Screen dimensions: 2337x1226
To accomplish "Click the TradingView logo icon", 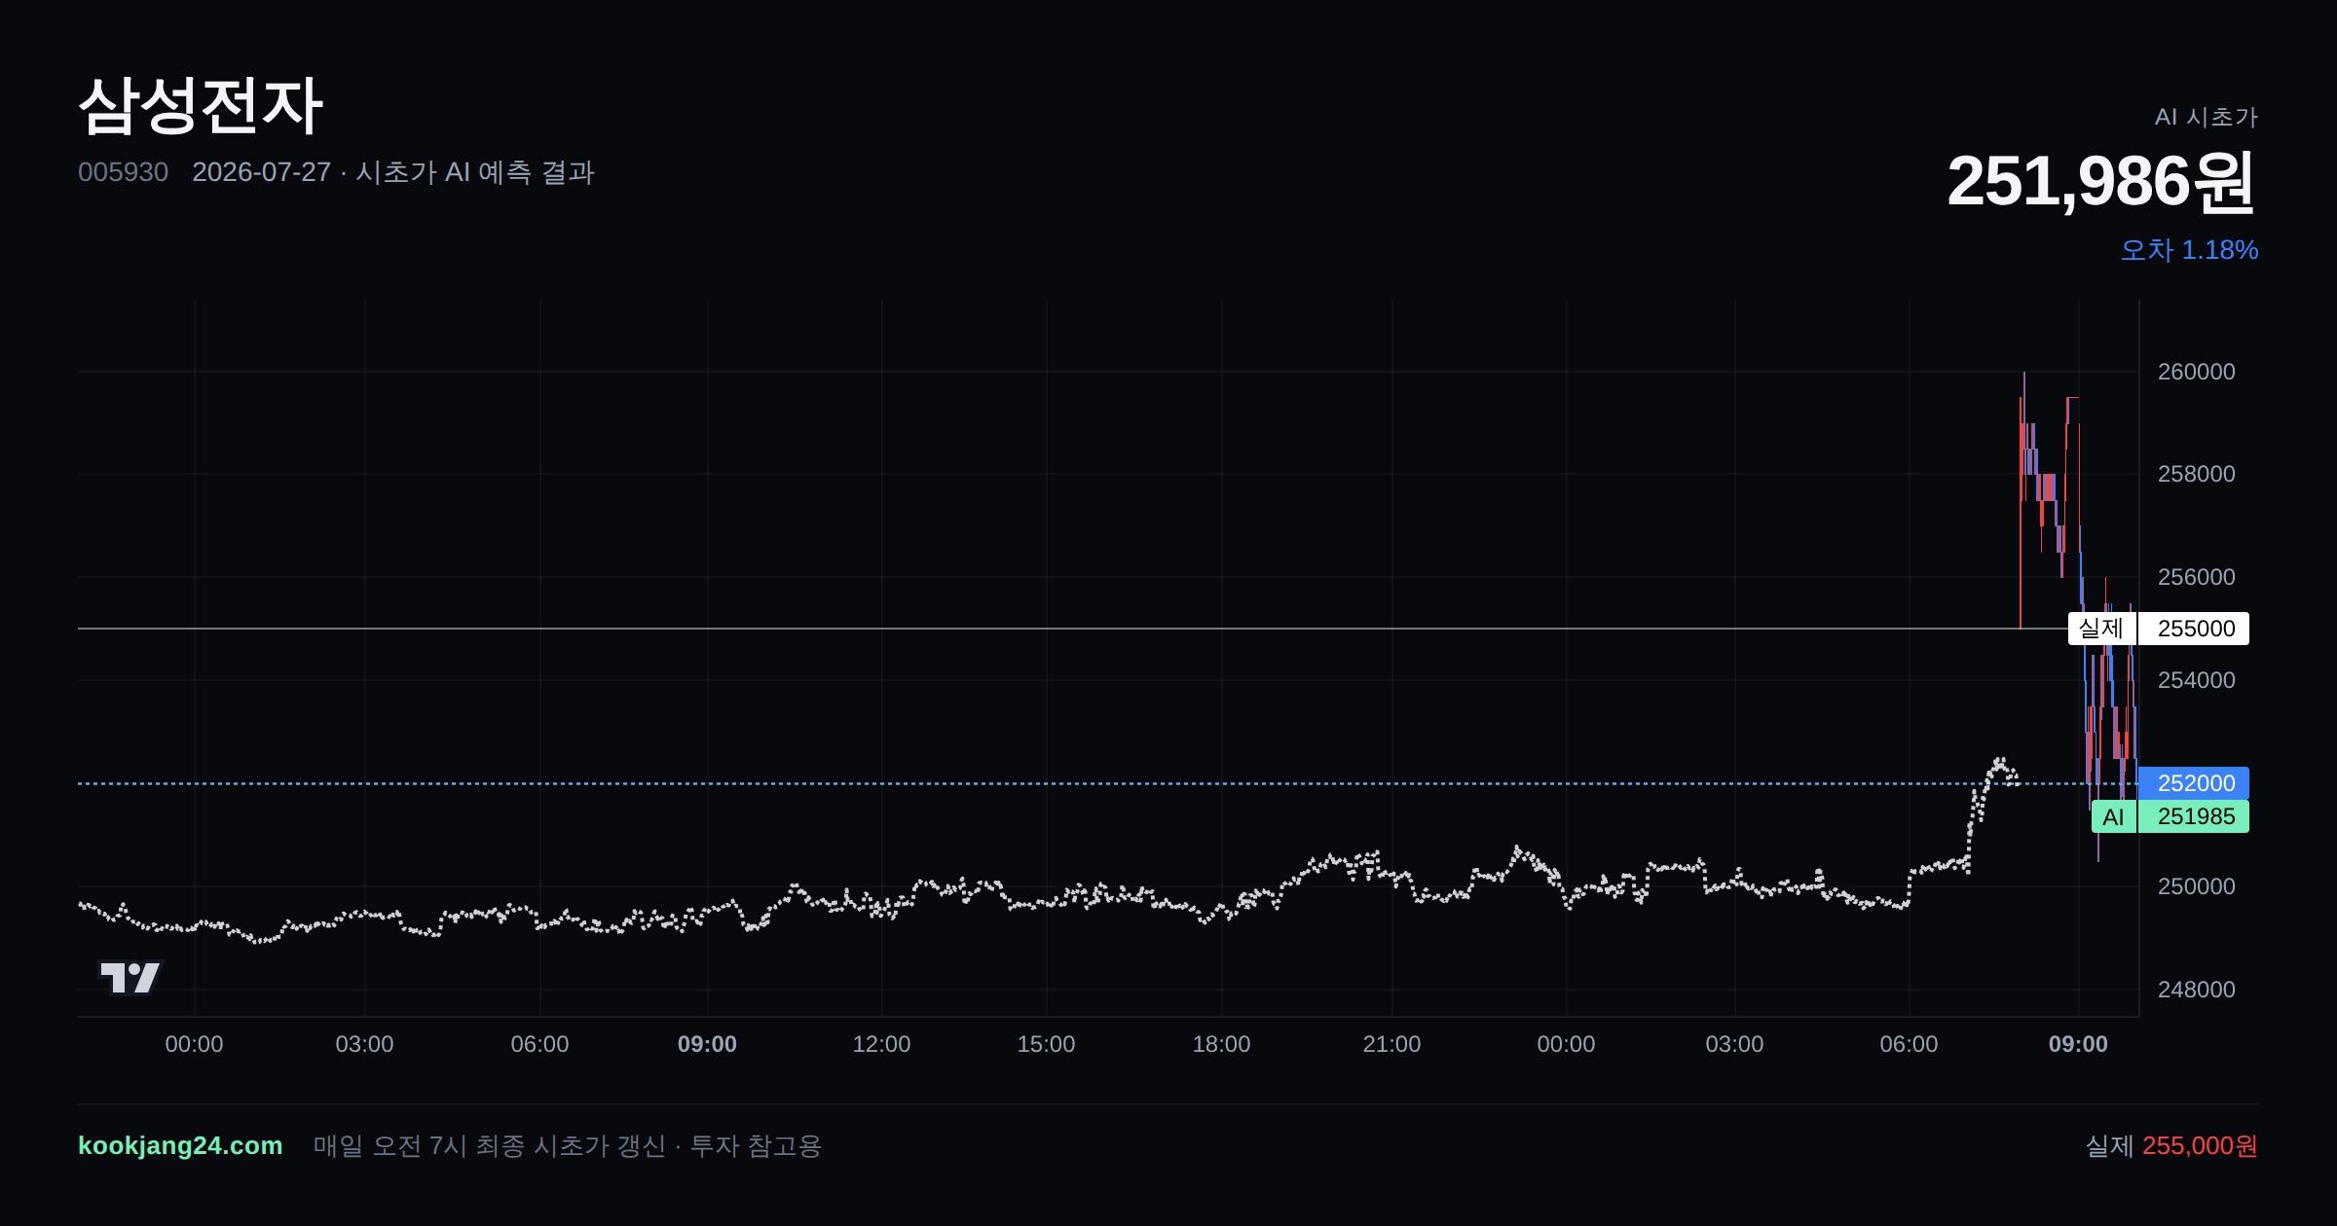I will point(130,977).
